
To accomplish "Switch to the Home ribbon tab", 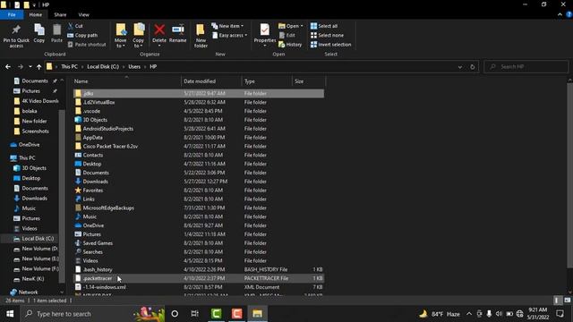I will tap(36, 14).
